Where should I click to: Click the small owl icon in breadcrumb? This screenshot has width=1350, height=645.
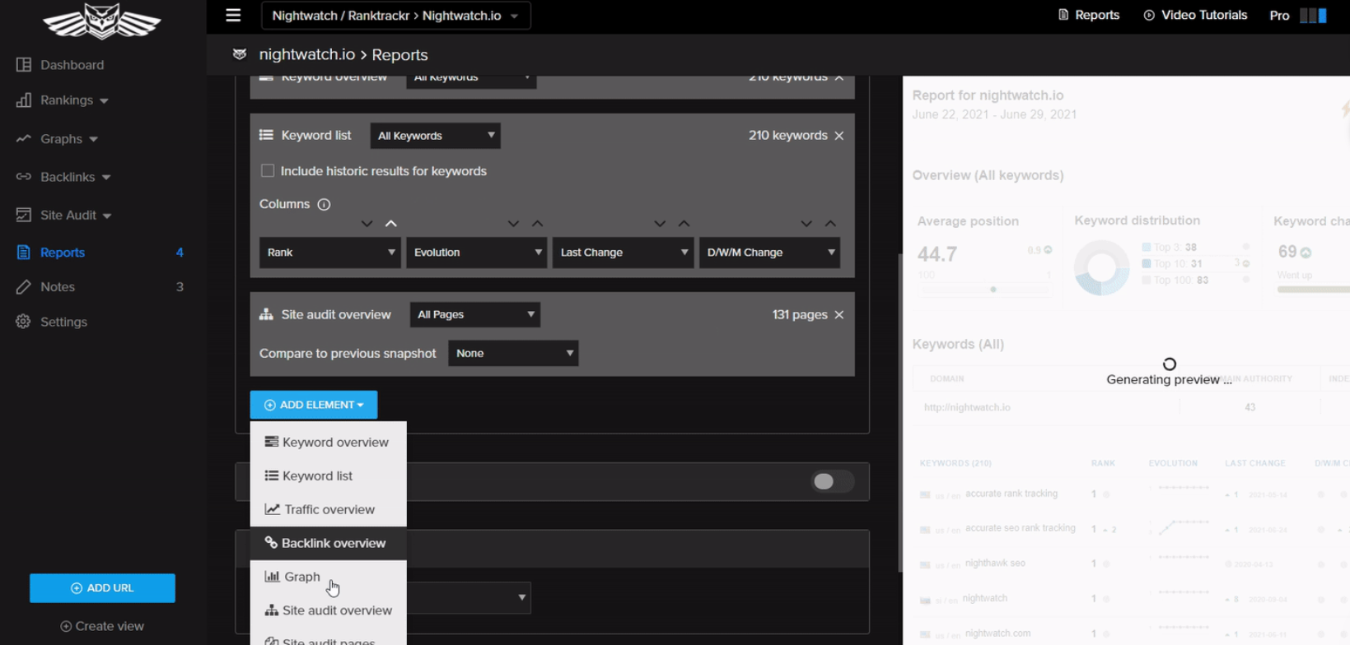240,54
